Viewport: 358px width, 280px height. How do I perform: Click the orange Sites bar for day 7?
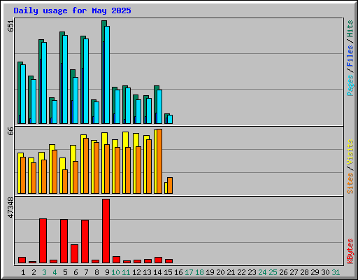(86, 166)
